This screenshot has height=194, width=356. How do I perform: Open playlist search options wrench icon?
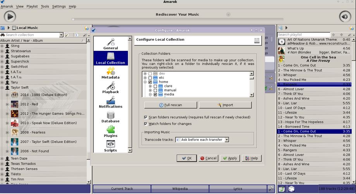pos(350,35)
